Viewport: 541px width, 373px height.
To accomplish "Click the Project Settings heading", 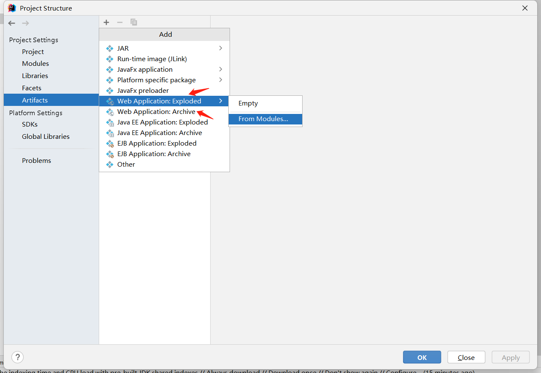I will click(34, 40).
